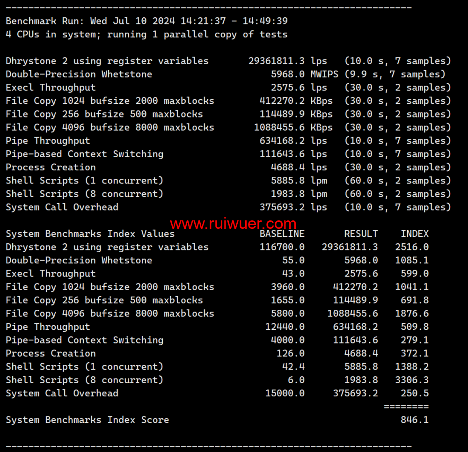
Task: Click the 1088455.6 KBps File Copy result
Action: (279, 127)
